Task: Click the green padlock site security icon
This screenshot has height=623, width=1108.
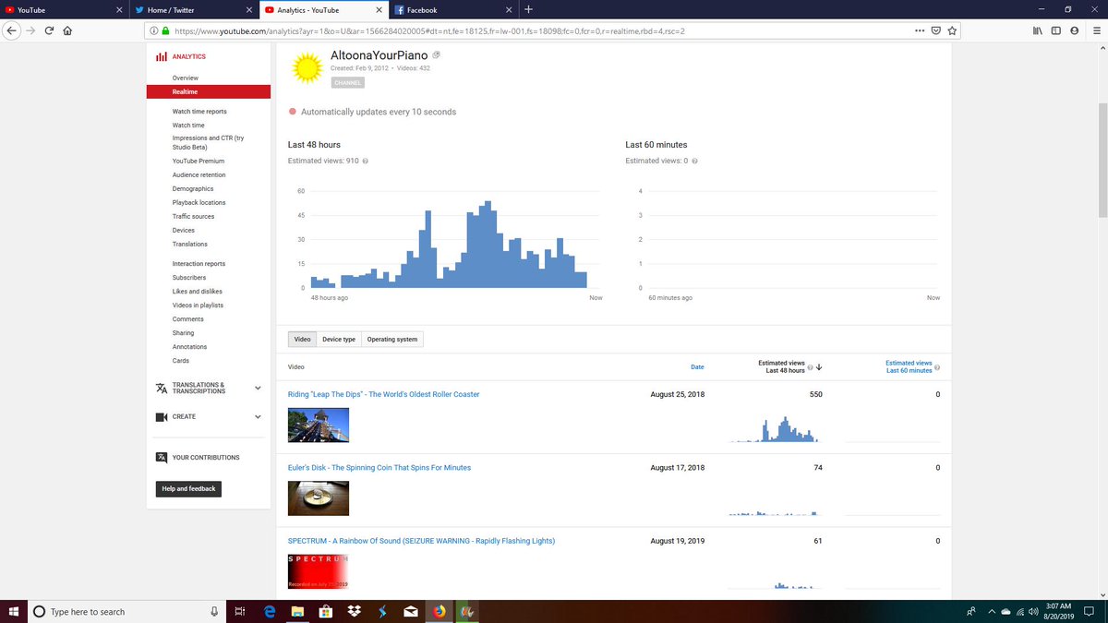Action: [x=165, y=30]
